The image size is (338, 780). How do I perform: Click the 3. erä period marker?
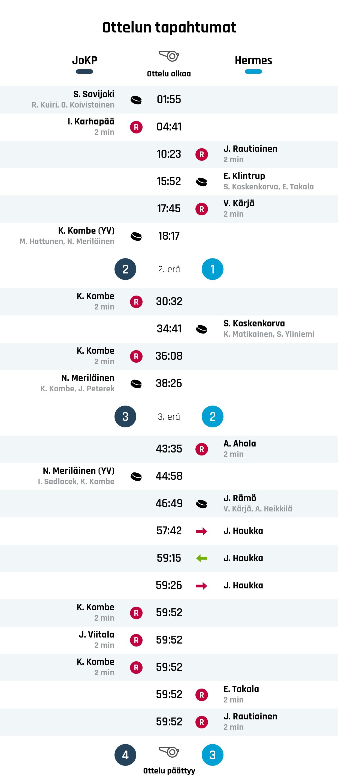point(169,417)
